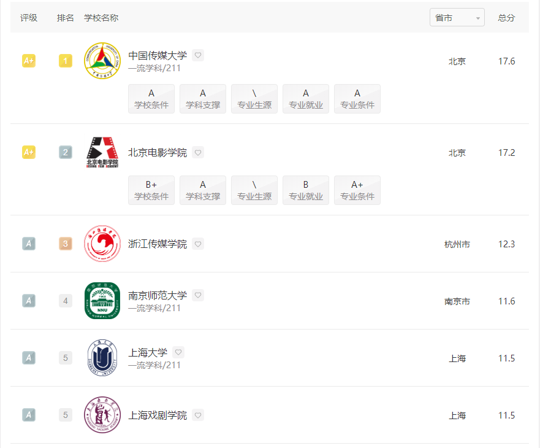Click 南京市 location cell
The image size is (540, 448).
(457, 301)
